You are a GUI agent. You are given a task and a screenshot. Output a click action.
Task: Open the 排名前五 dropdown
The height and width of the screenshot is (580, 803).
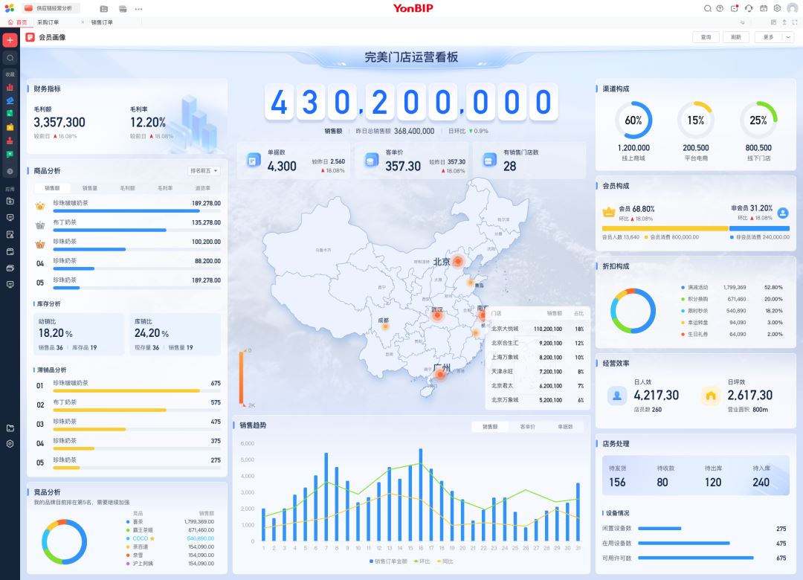tap(204, 171)
